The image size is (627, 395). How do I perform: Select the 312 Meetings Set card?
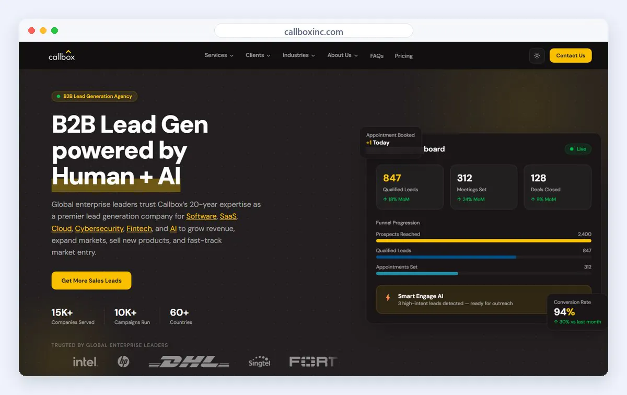[484, 187]
